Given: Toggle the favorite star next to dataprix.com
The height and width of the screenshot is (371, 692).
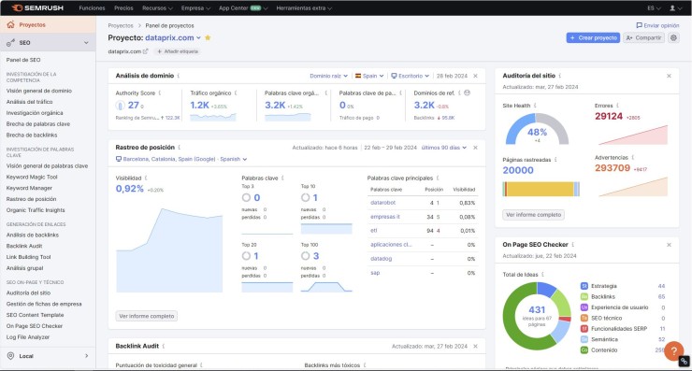Looking at the screenshot, I should [208, 38].
